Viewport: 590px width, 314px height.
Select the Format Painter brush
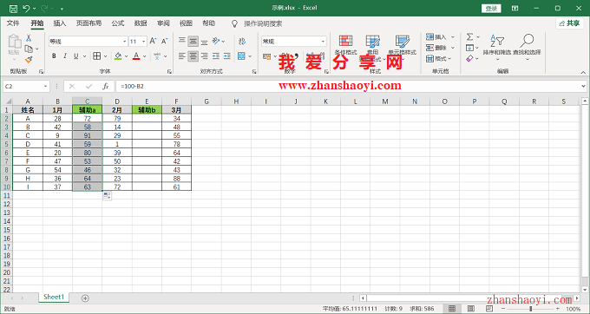click(x=29, y=59)
